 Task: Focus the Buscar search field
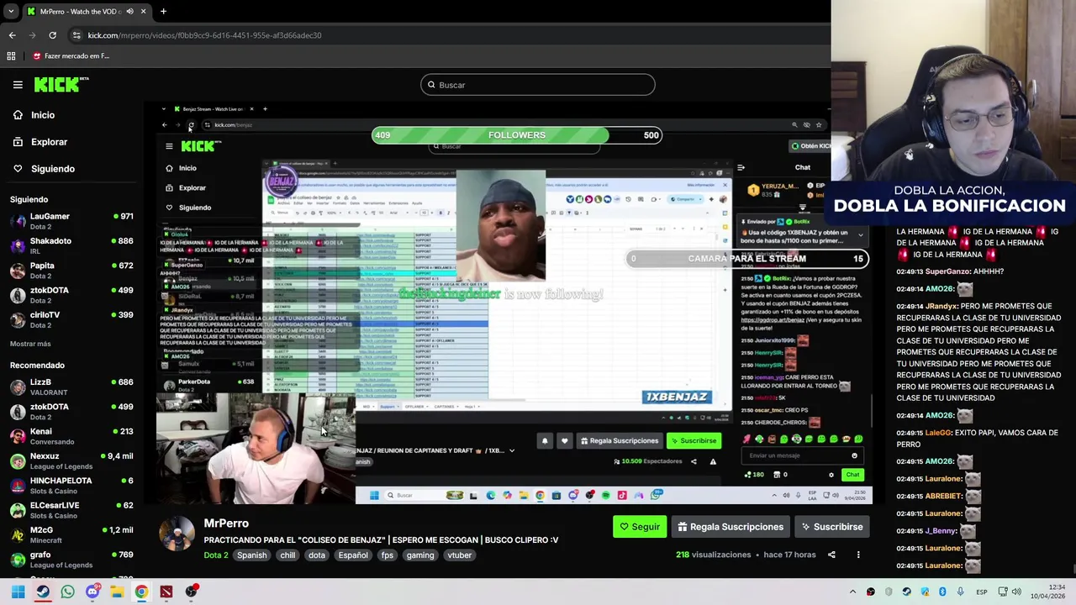pyautogui.click(x=538, y=85)
